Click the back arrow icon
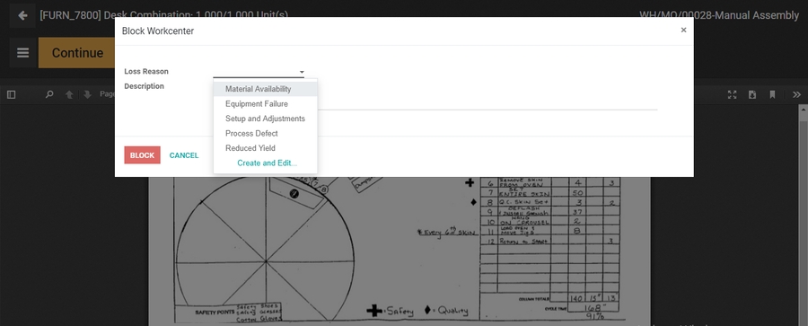The height and width of the screenshot is (326, 808). point(22,15)
